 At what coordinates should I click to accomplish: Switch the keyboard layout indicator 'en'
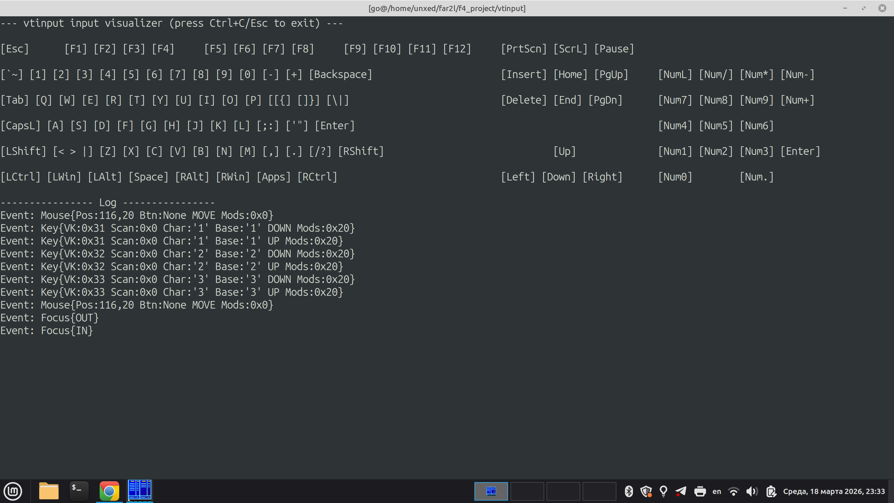(717, 491)
